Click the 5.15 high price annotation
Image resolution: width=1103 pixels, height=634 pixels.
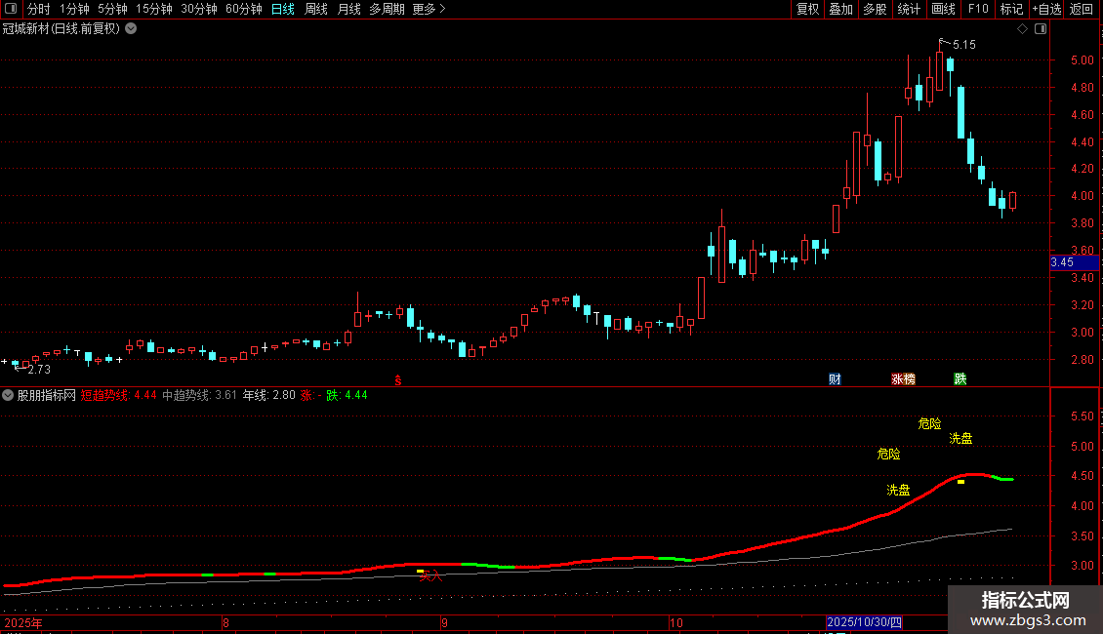coord(963,45)
